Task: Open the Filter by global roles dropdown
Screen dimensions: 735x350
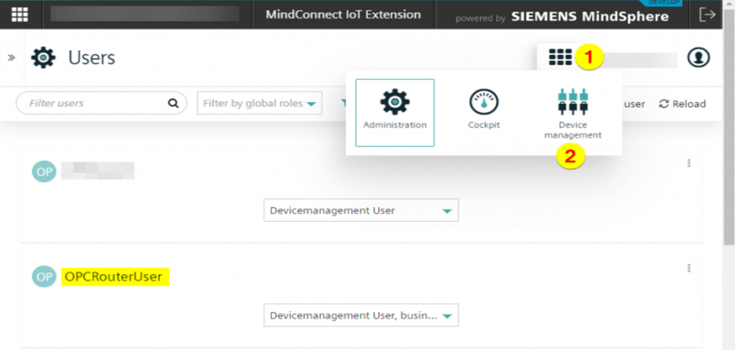Action: (259, 104)
